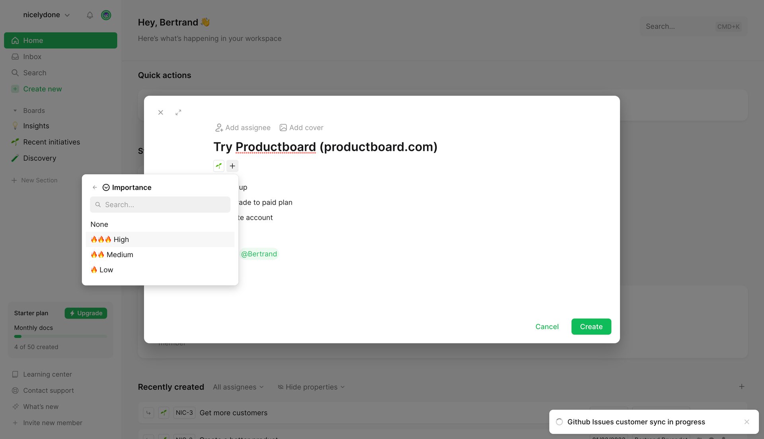
Task: Click the Add cover image icon
Action: tap(283, 127)
